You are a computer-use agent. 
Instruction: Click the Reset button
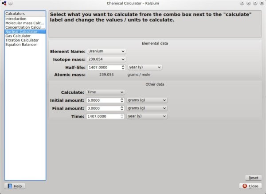tap(253, 178)
